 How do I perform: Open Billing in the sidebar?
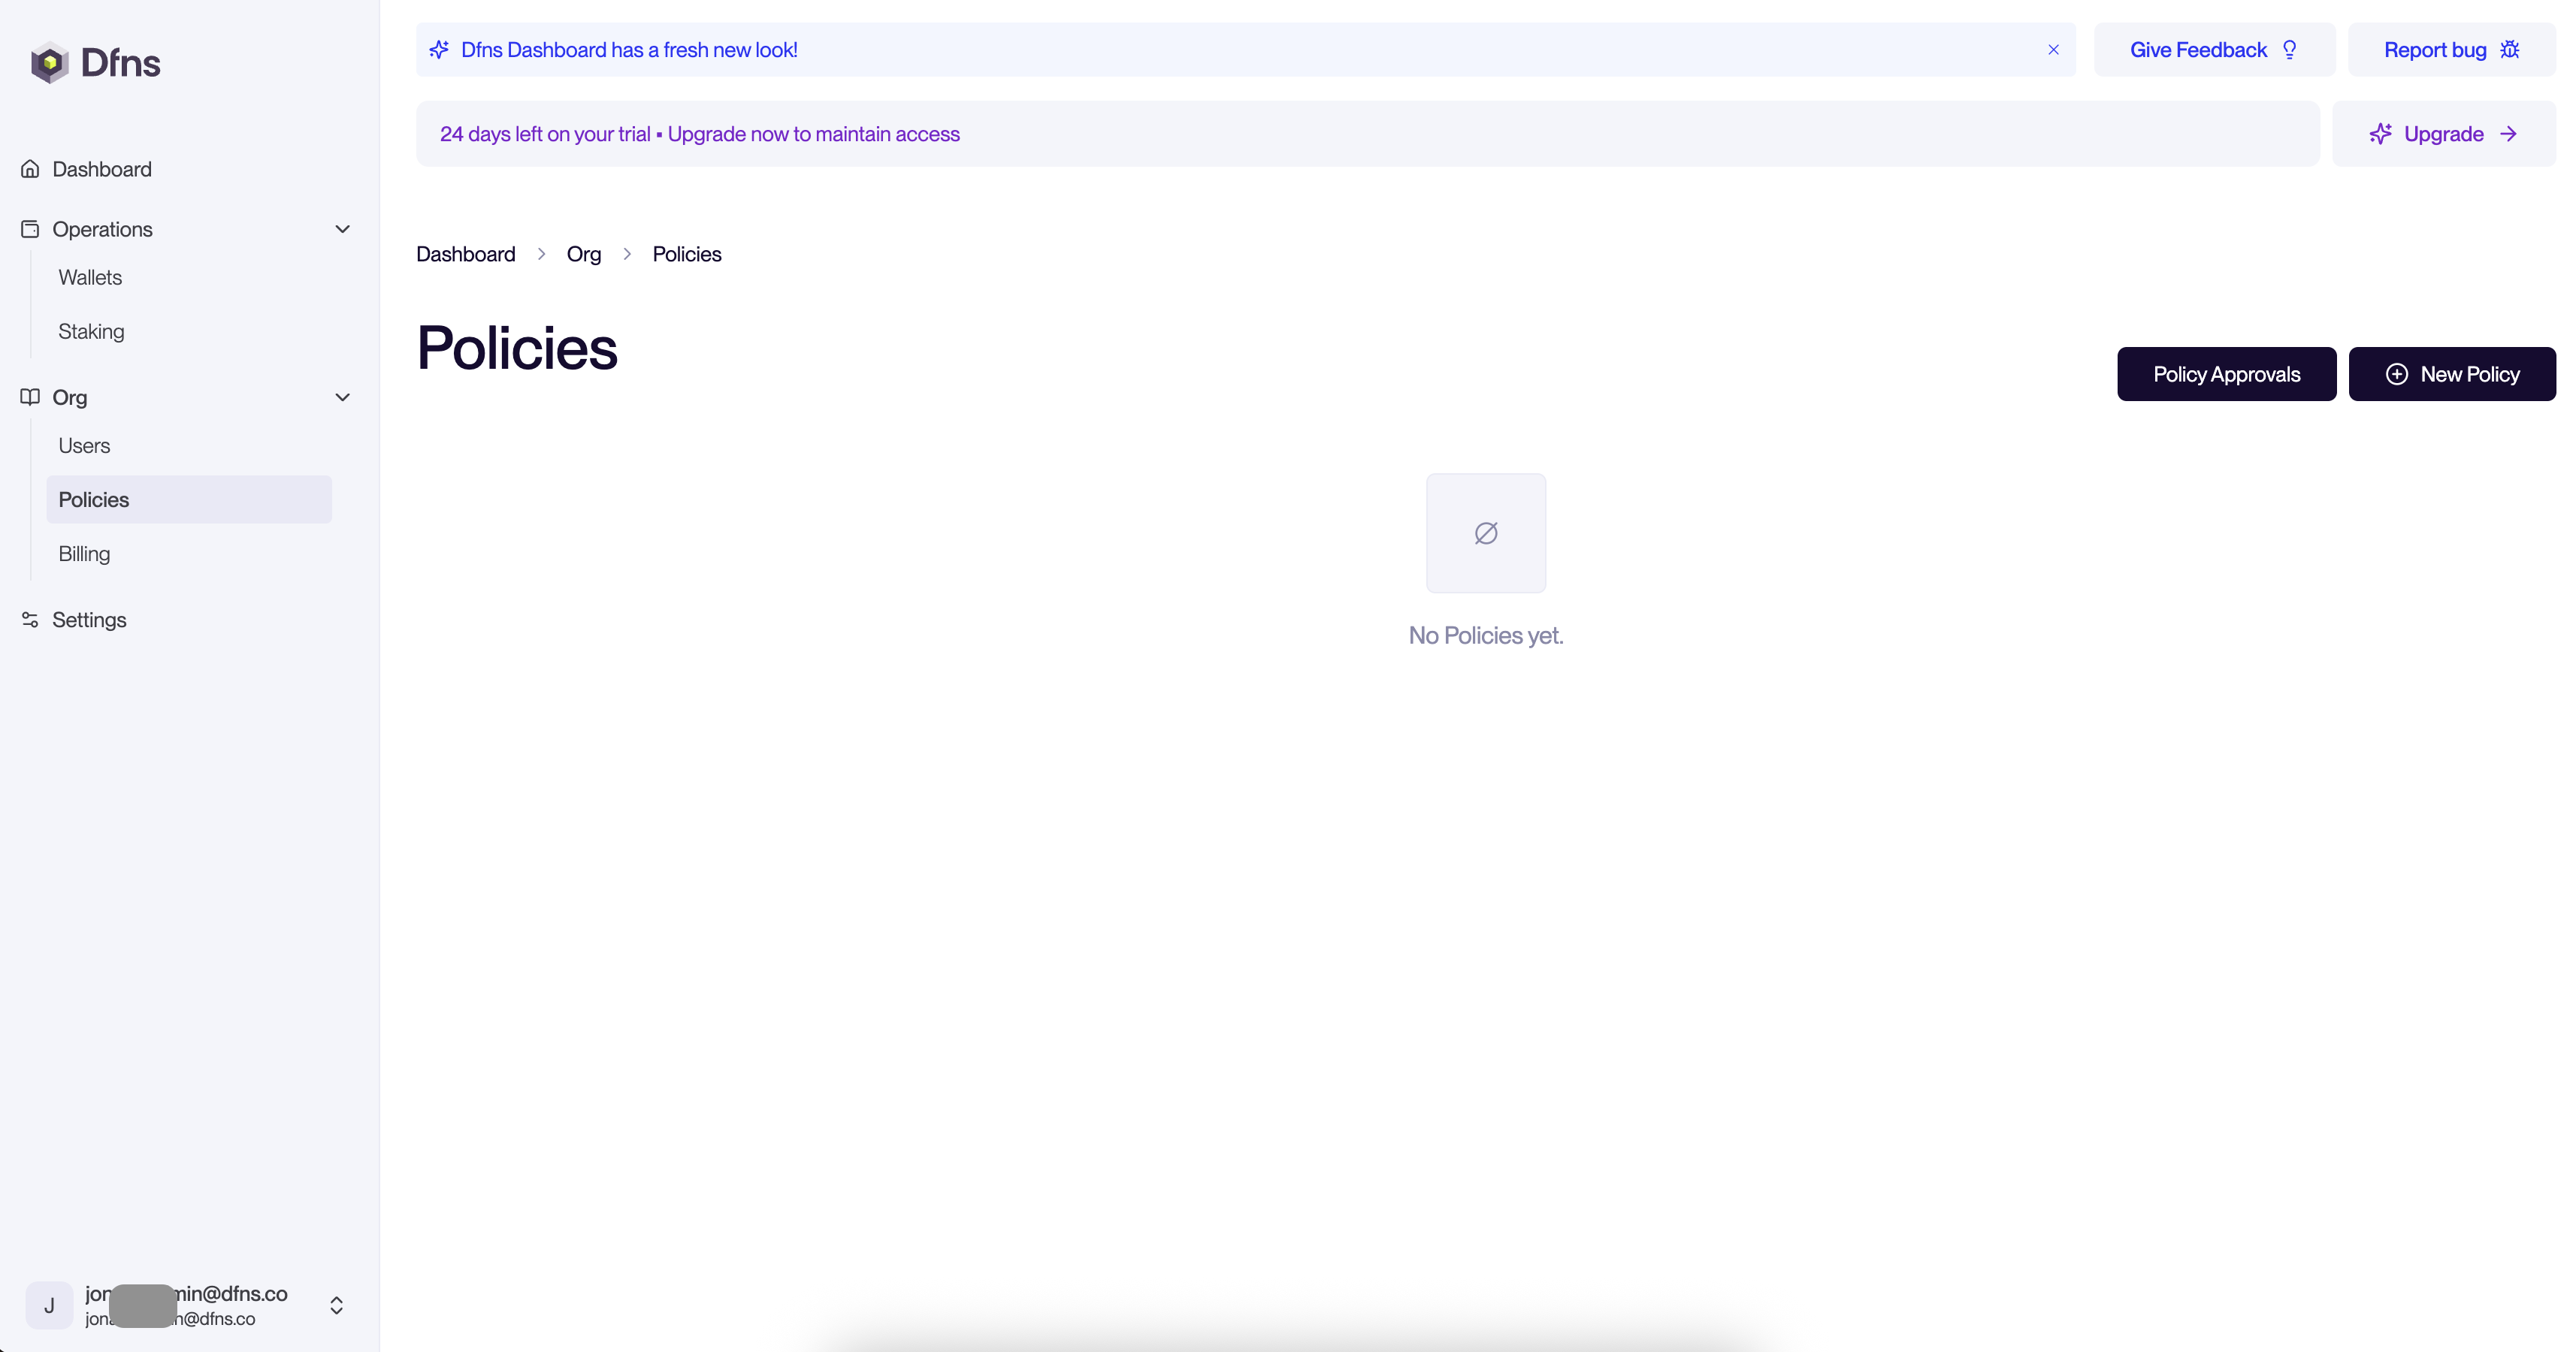(x=84, y=554)
